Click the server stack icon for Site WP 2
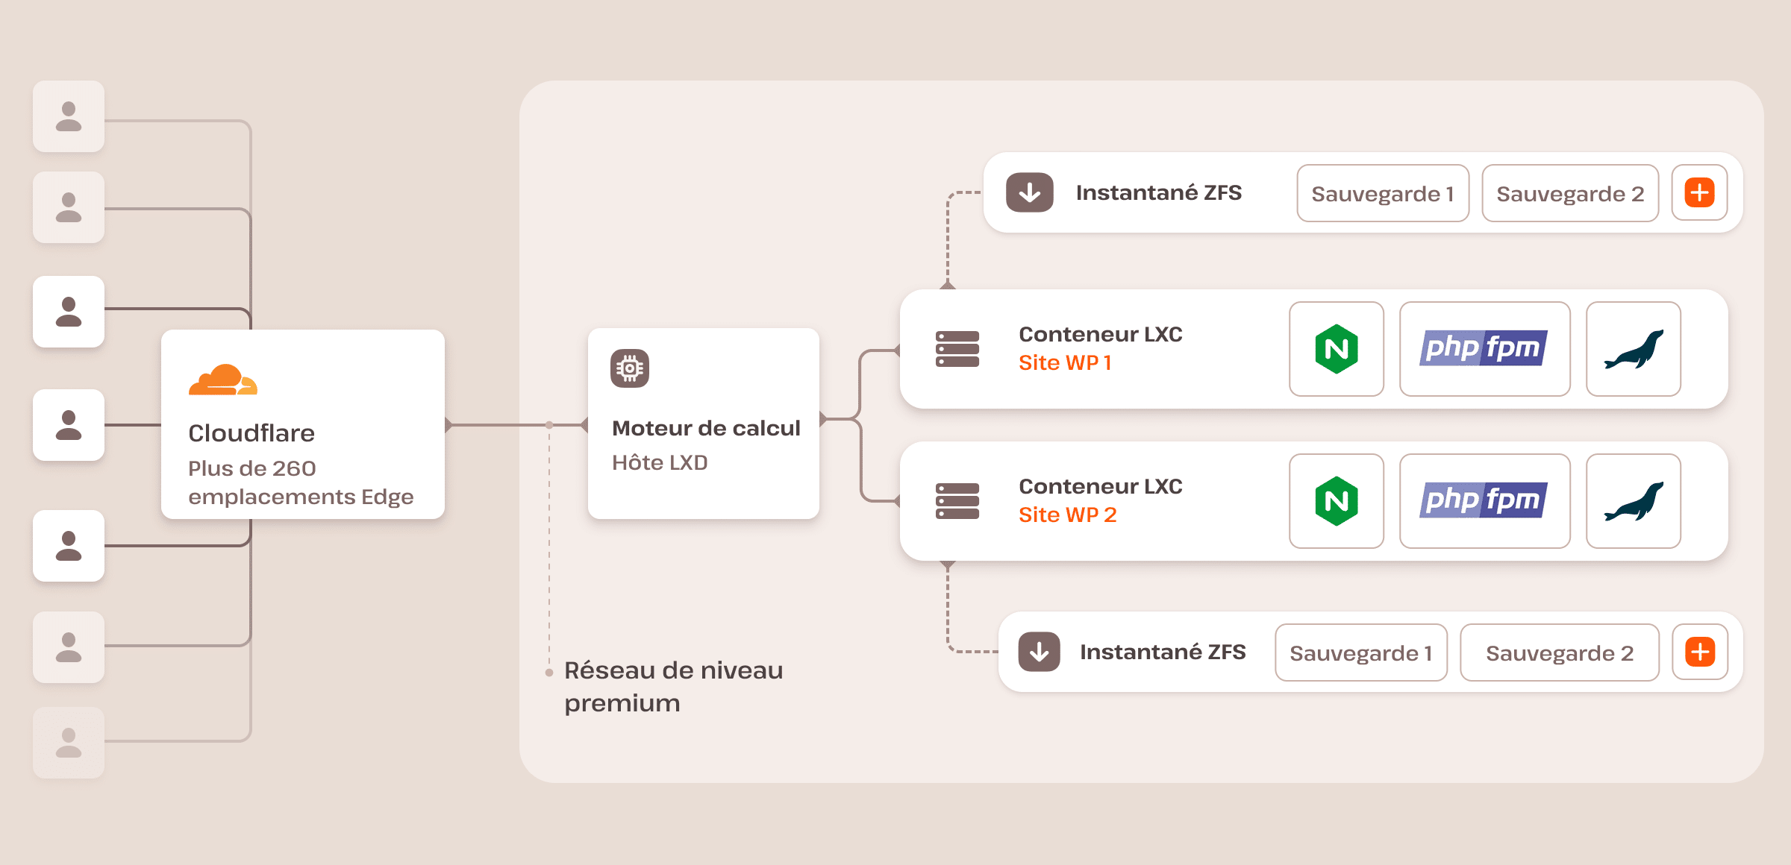 957,501
